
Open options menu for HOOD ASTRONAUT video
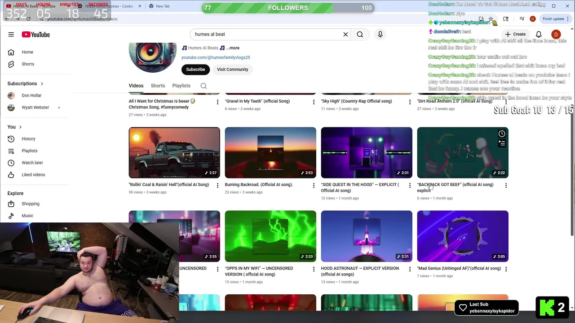coord(410,269)
